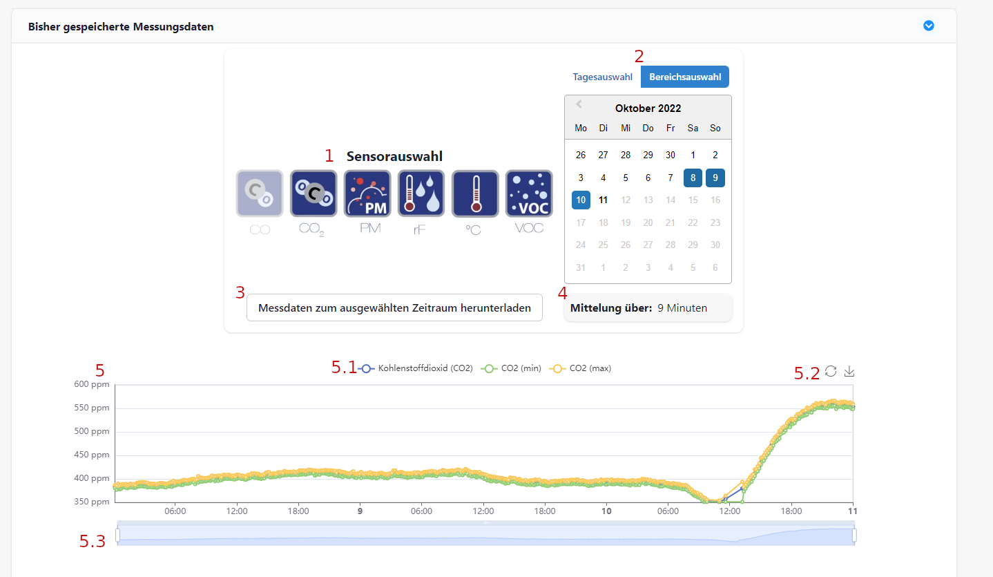Click right handle of chart zoom slider

coord(854,535)
